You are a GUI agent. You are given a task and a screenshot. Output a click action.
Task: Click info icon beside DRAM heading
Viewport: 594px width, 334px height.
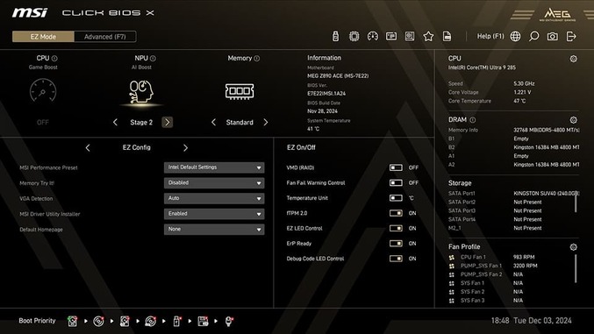pos(472,120)
